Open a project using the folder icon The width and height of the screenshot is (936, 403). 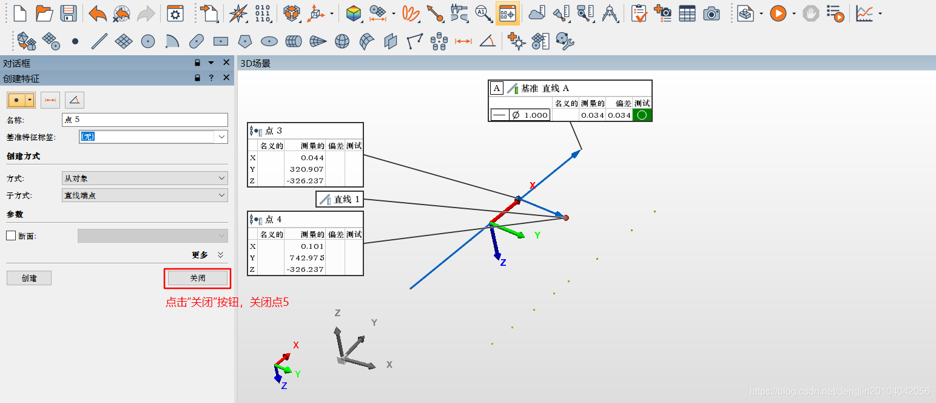[x=44, y=13]
